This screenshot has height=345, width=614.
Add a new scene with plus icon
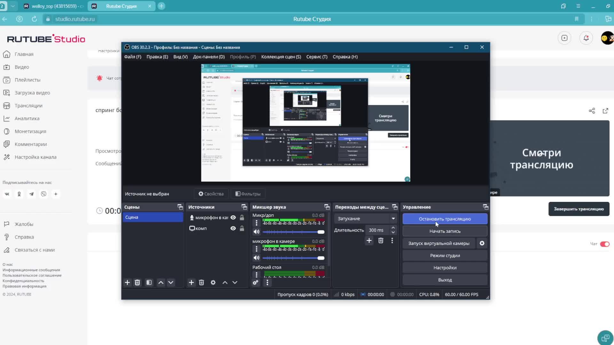(127, 283)
